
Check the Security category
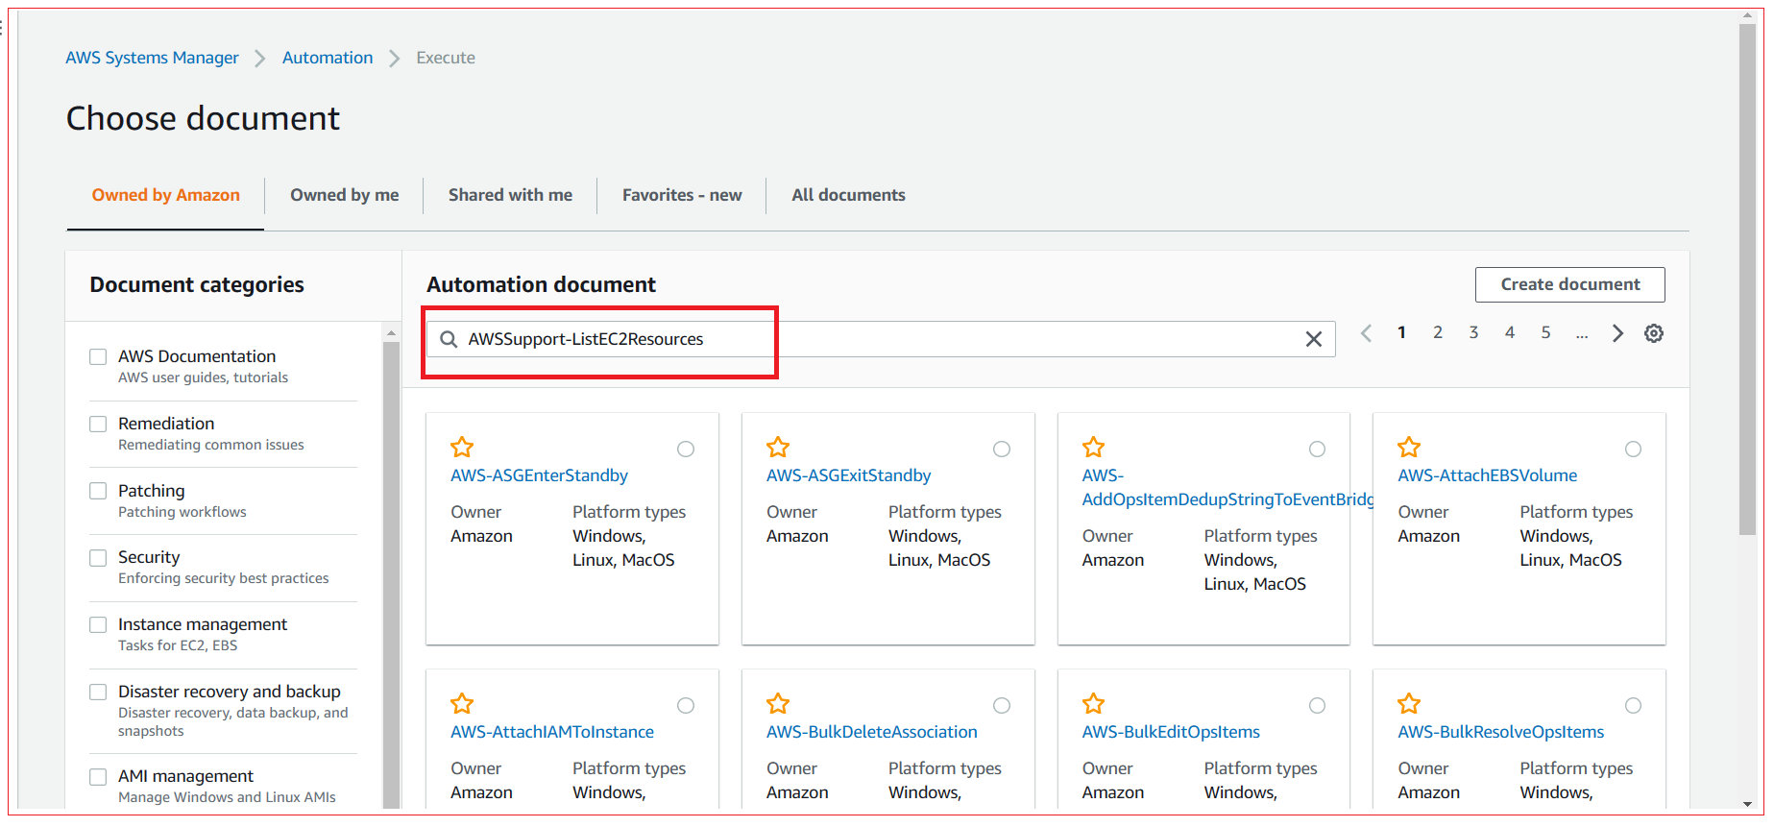click(x=98, y=558)
